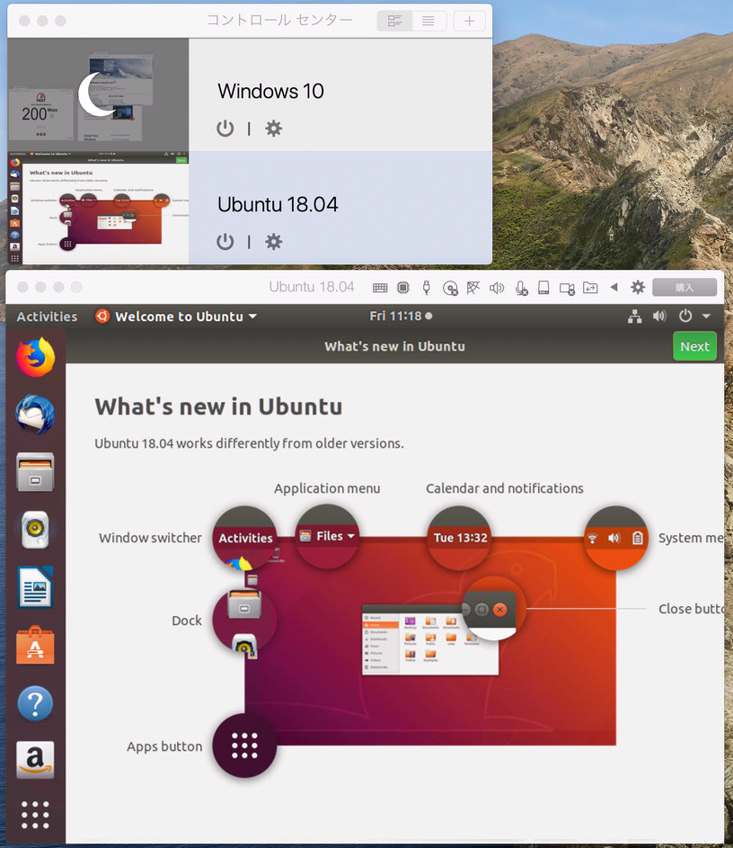This screenshot has width=733, height=848.
Task: Open Ubuntu Software store icon
Action: point(35,646)
